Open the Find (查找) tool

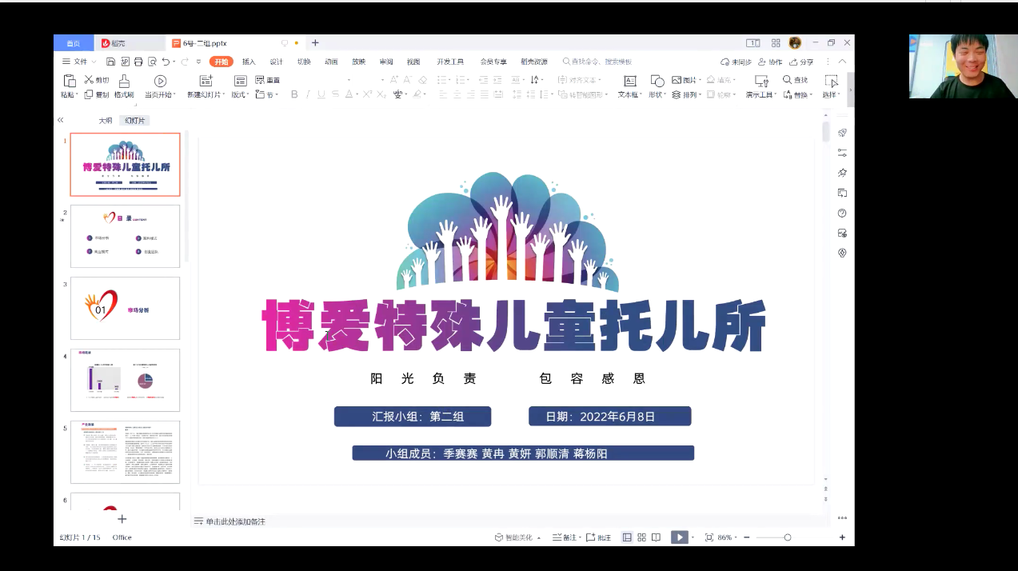[x=795, y=80]
